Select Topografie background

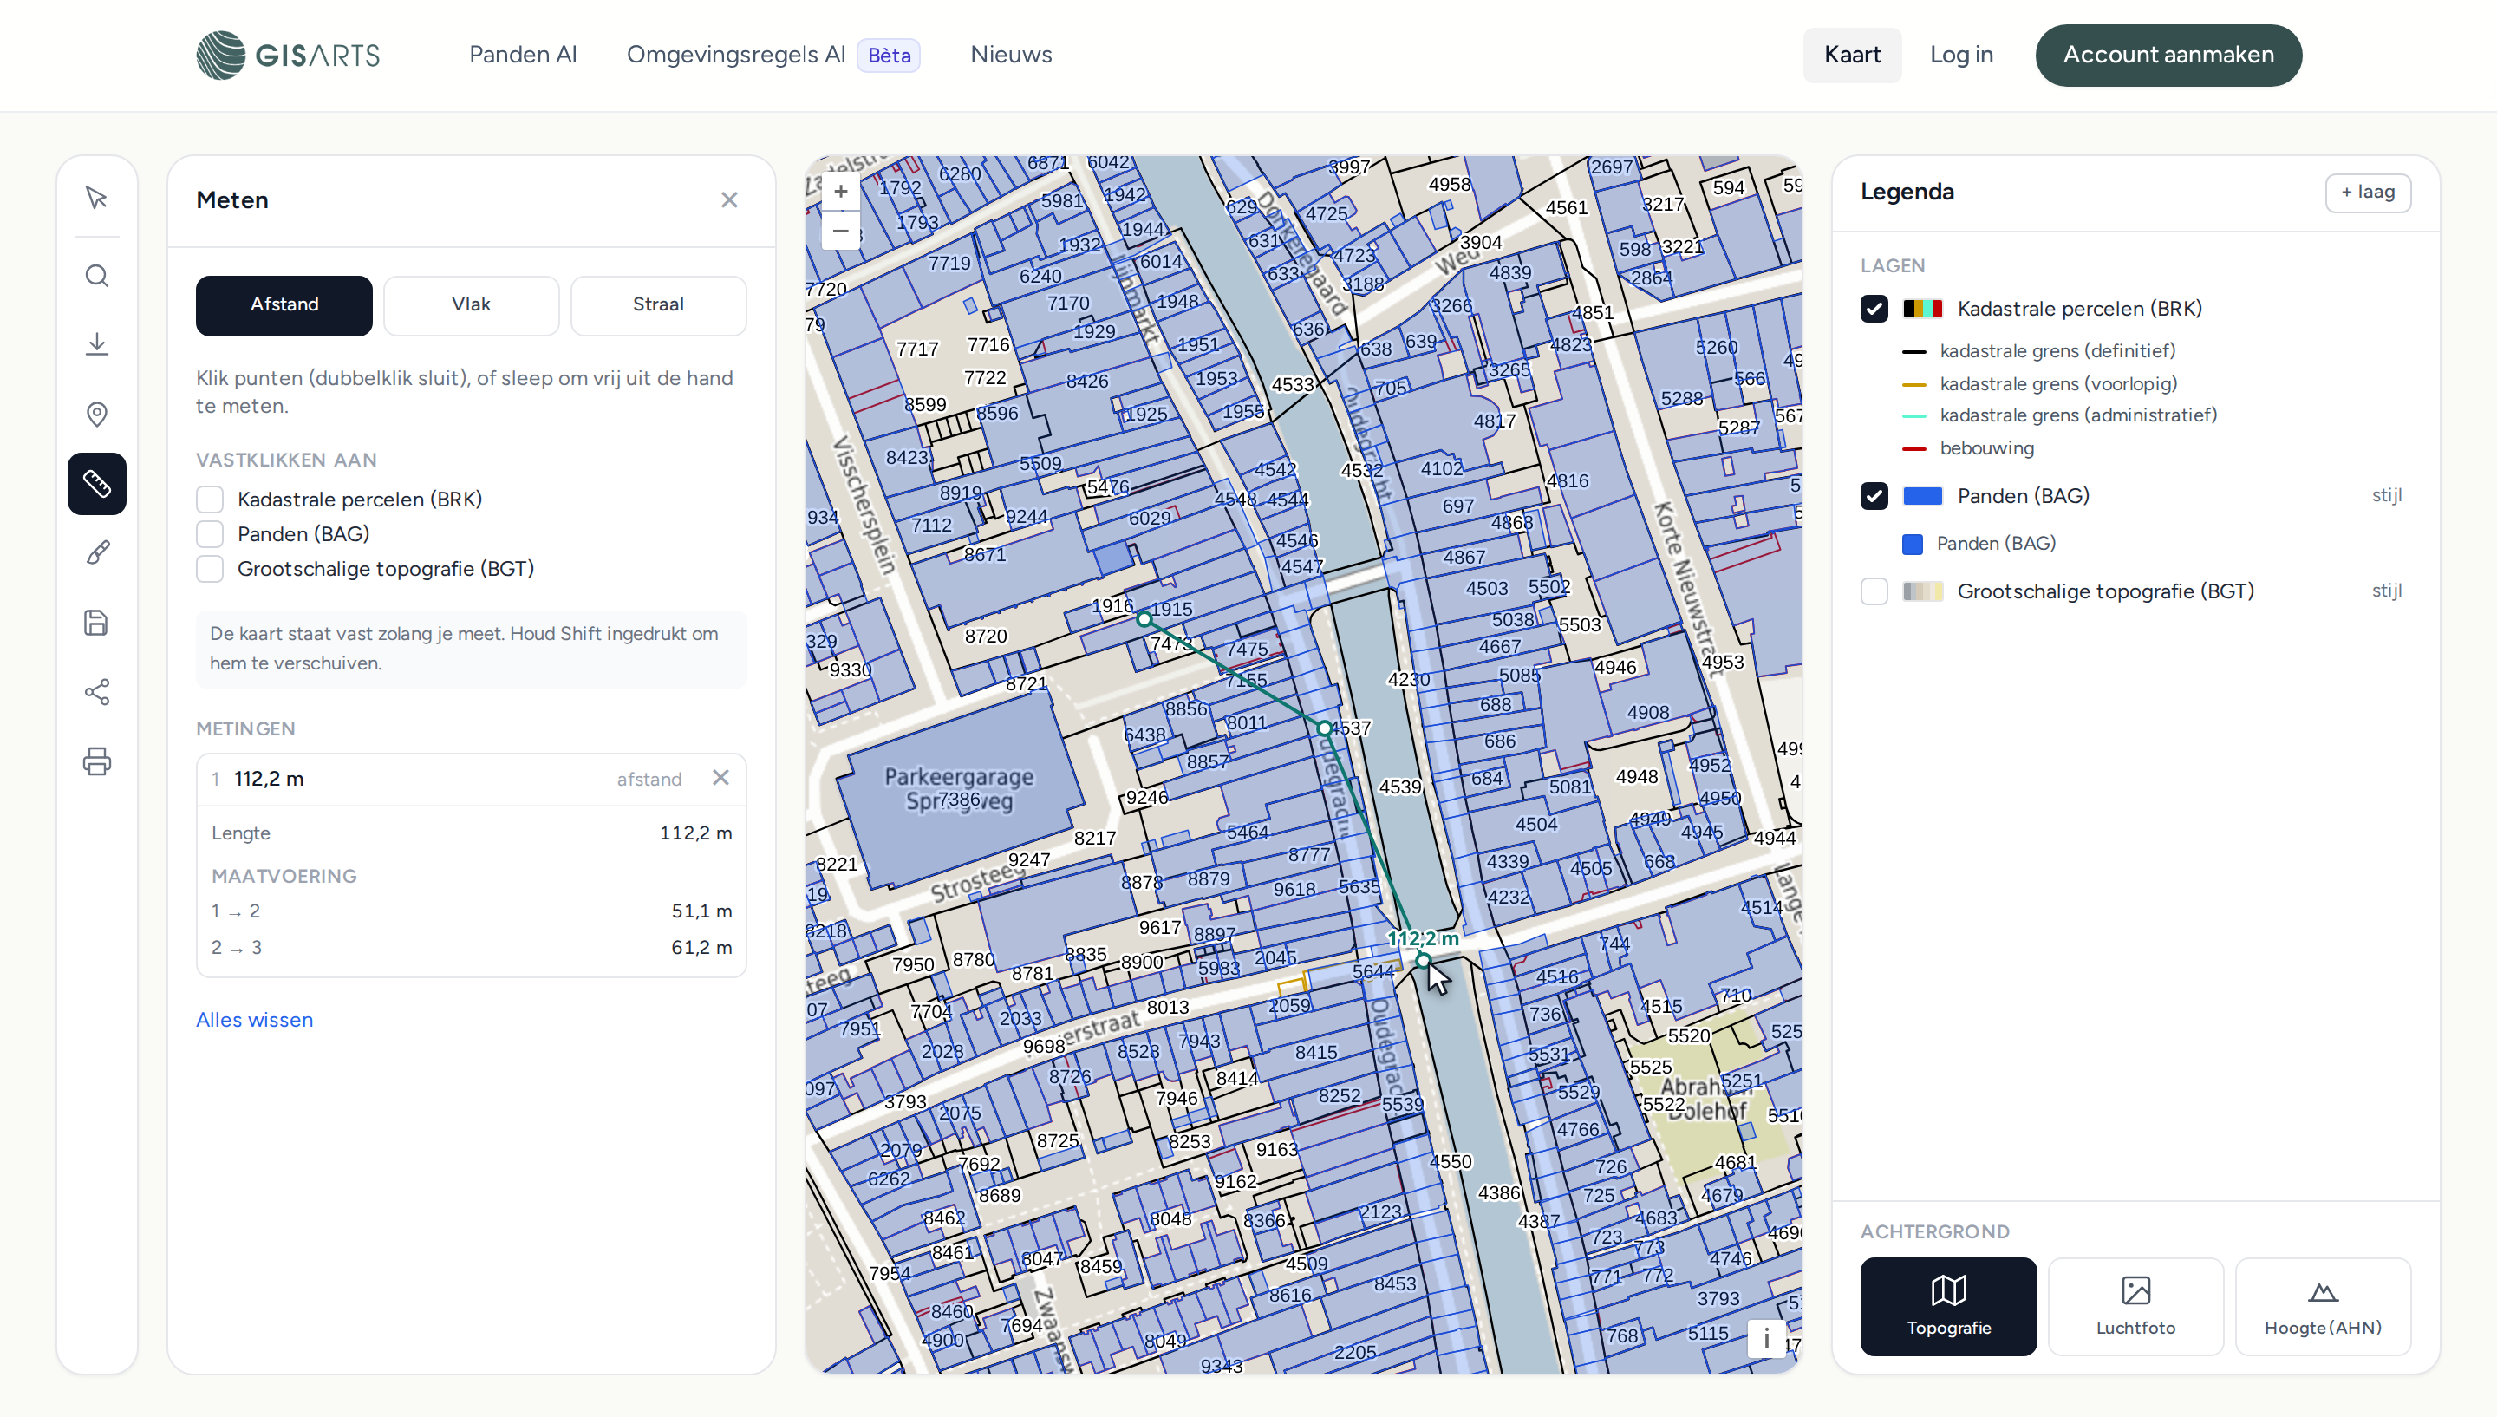[x=1948, y=1306]
